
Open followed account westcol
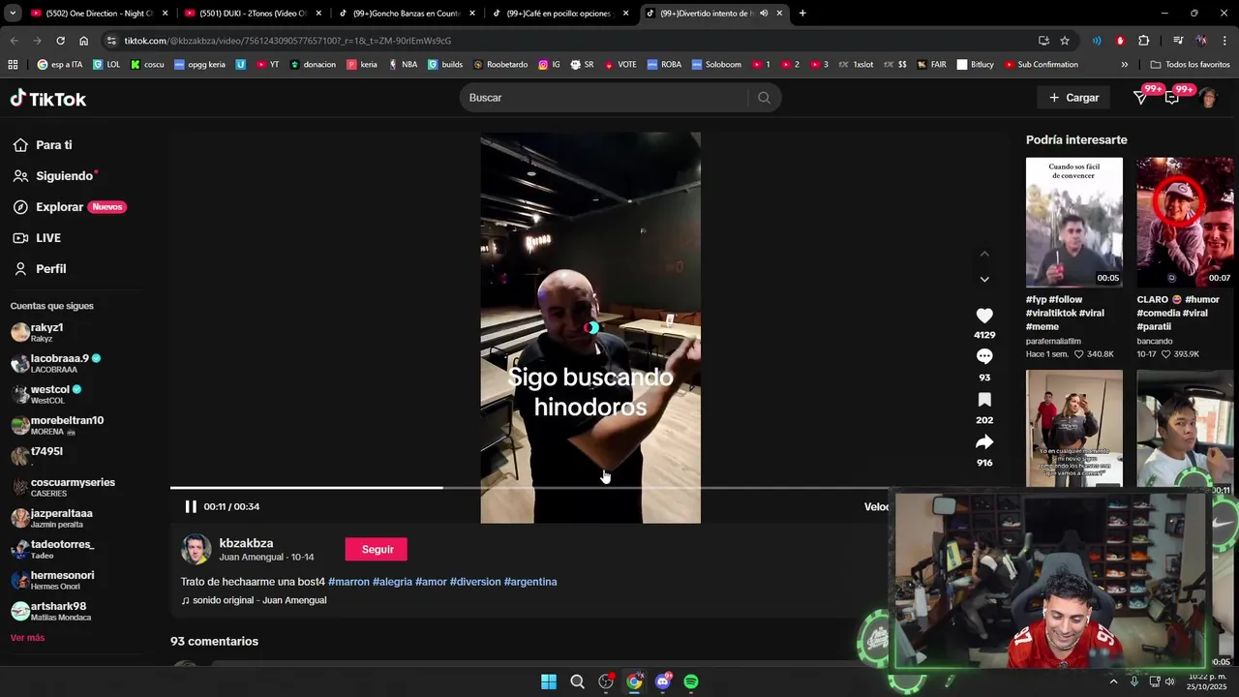[45, 394]
